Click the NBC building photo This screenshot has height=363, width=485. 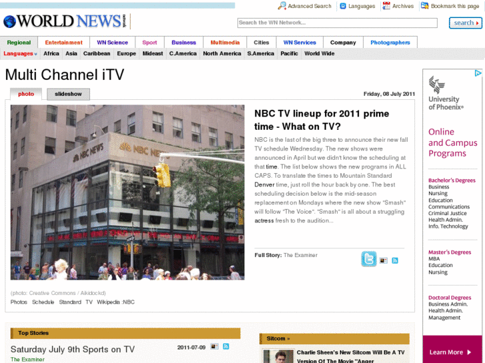pyautogui.click(x=127, y=192)
